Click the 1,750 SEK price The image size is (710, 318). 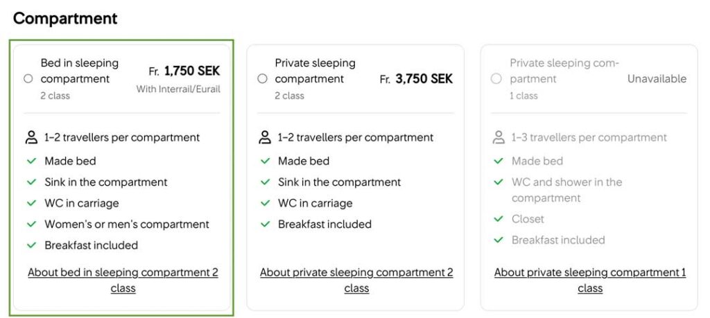(x=191, y=71)
